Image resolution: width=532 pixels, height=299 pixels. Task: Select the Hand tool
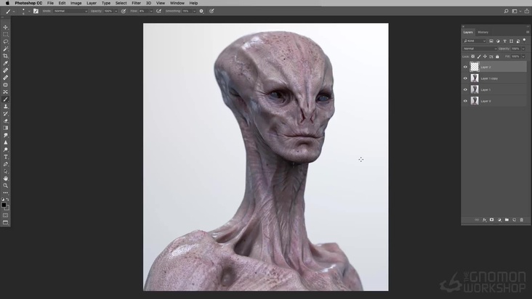click(x=5, y=179)
